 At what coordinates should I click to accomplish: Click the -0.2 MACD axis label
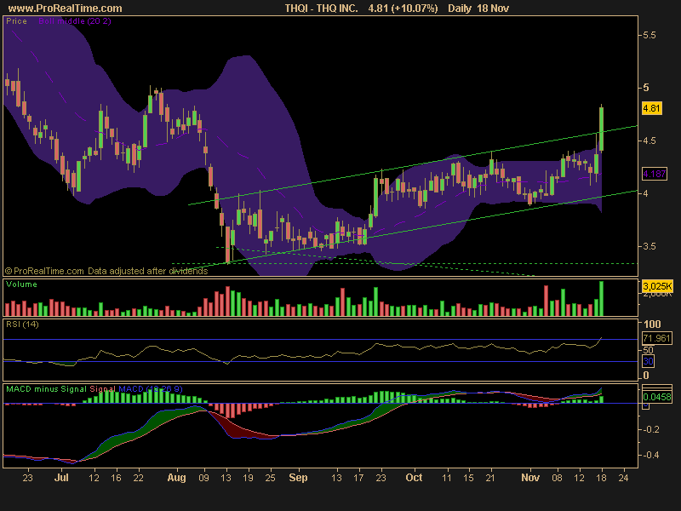point(650,429)
